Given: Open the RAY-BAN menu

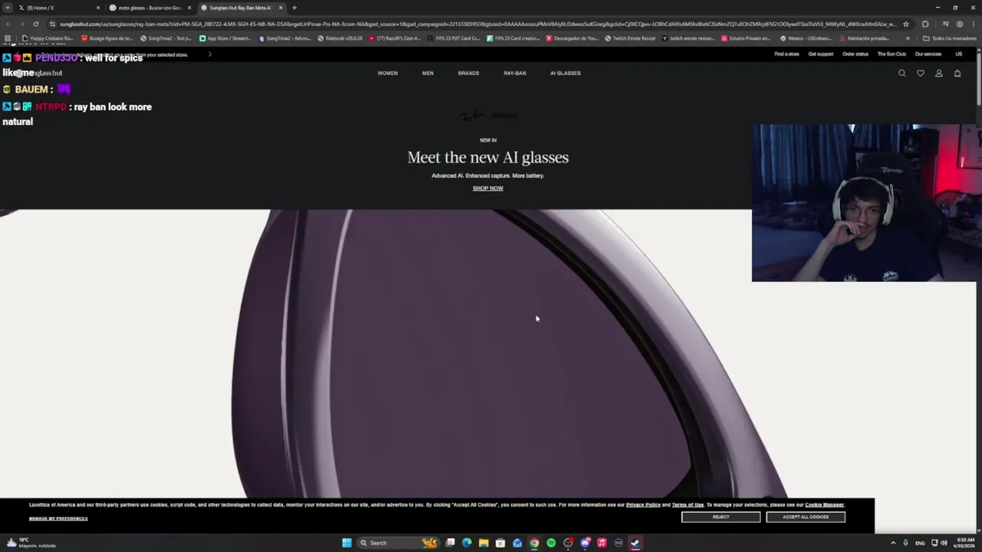Looking at the screenshot, I should pos(515,73).
